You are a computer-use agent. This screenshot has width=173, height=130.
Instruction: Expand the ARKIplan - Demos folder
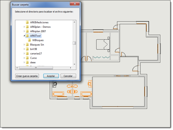pyautogui.click(x=24, y=27)
